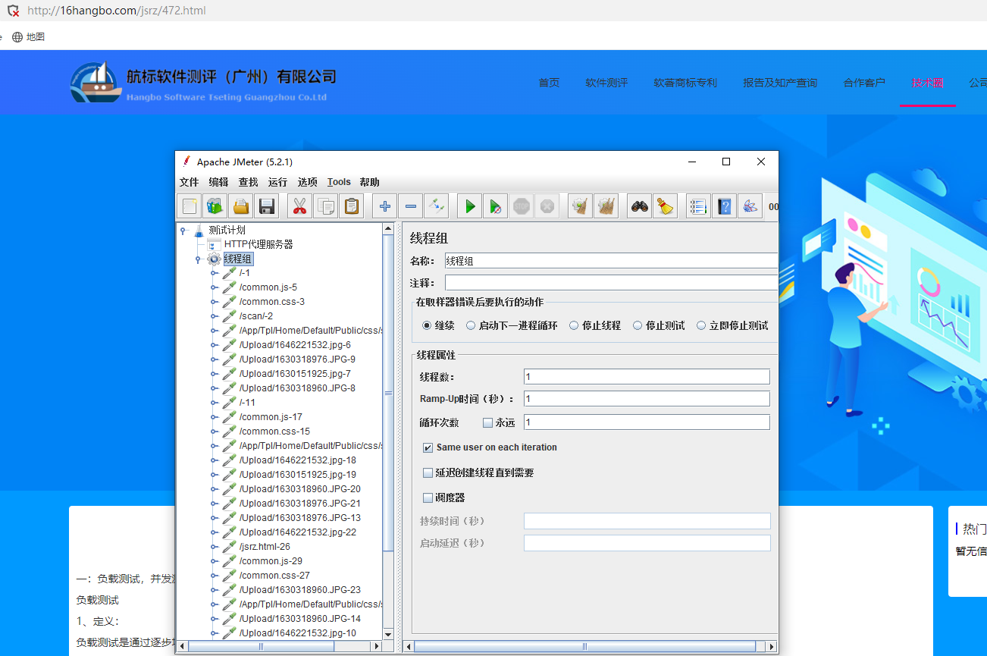Save the test plan with the floppy icon
Screen dimensions: 987x656
(x=267, y=206)
